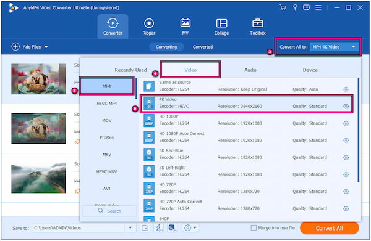Start conversion with Convert All
Screen dimensions: 371x241
[329, 228]
